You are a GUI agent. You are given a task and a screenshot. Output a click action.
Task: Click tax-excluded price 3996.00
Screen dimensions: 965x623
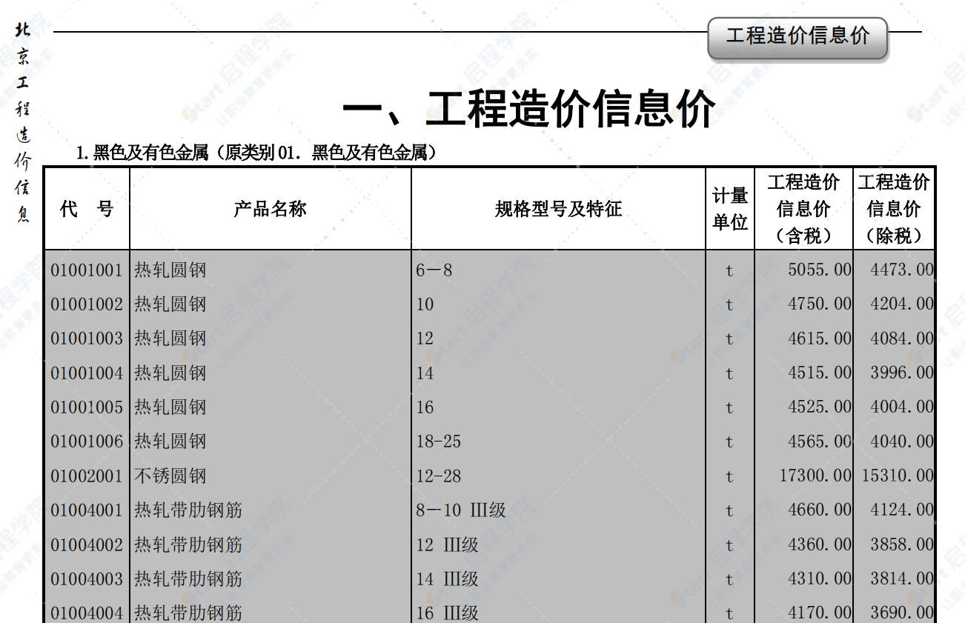click(902, 373)
